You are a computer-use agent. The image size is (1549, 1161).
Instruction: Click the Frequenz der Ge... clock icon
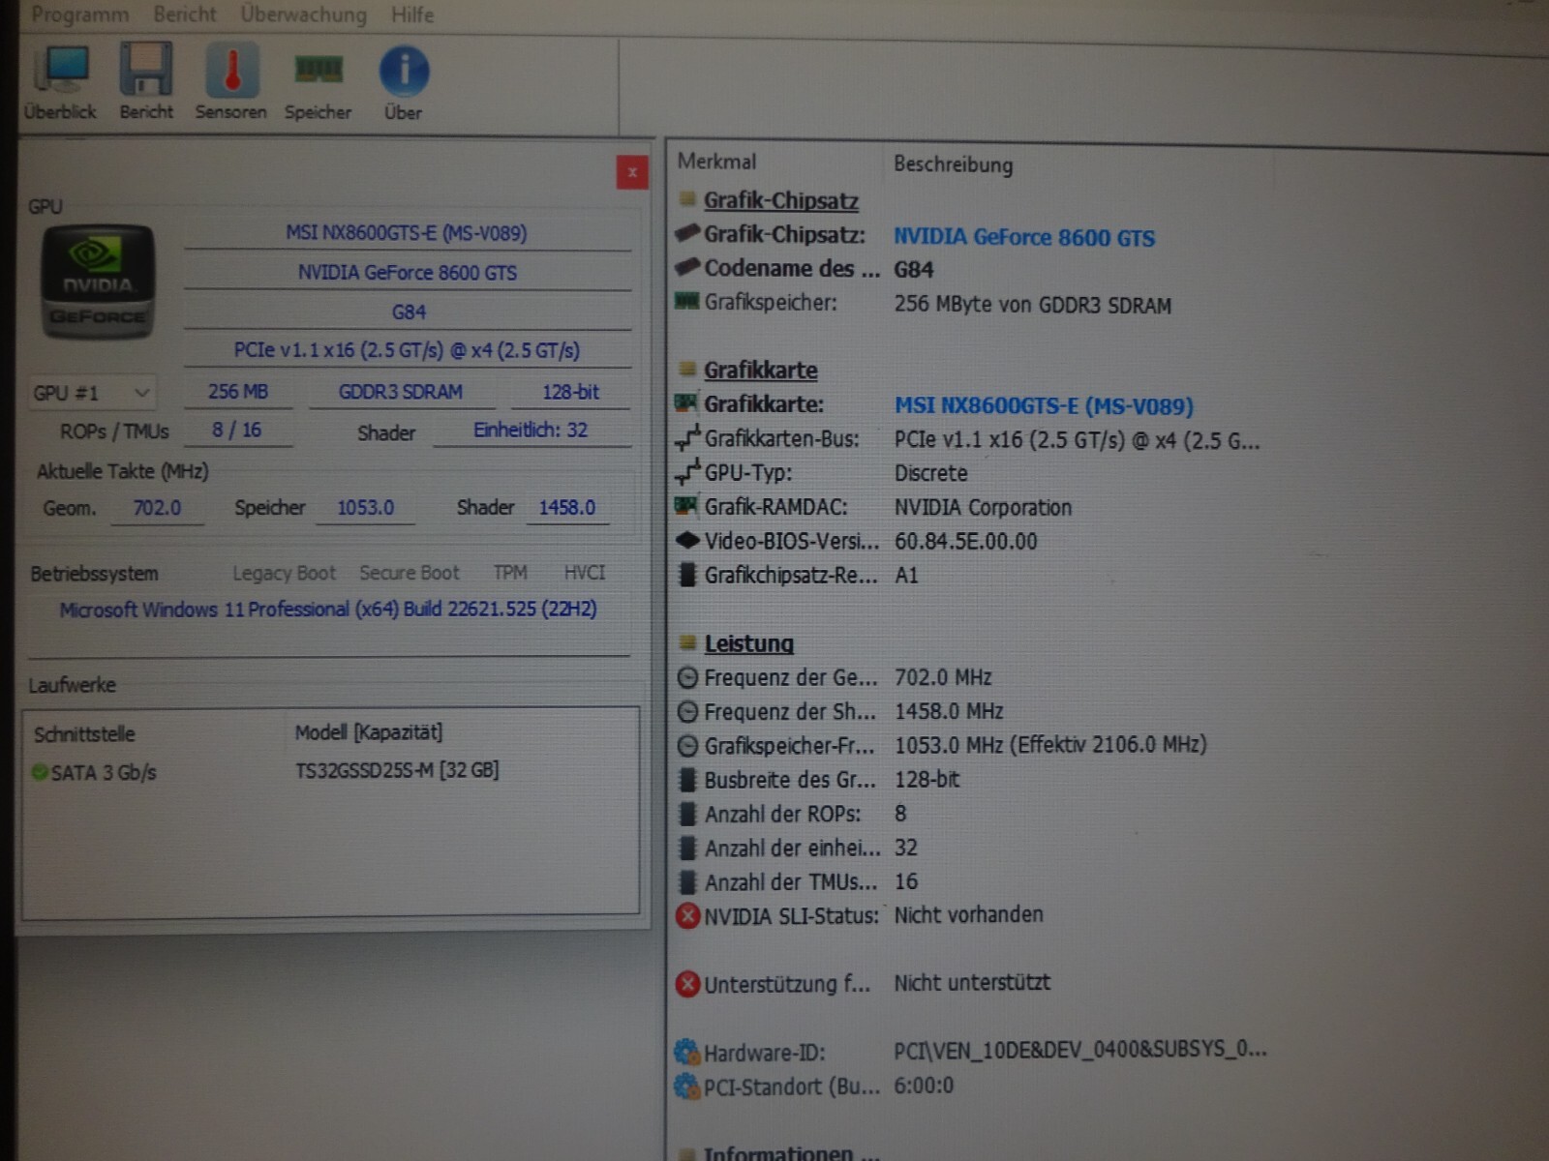(687, 678)
